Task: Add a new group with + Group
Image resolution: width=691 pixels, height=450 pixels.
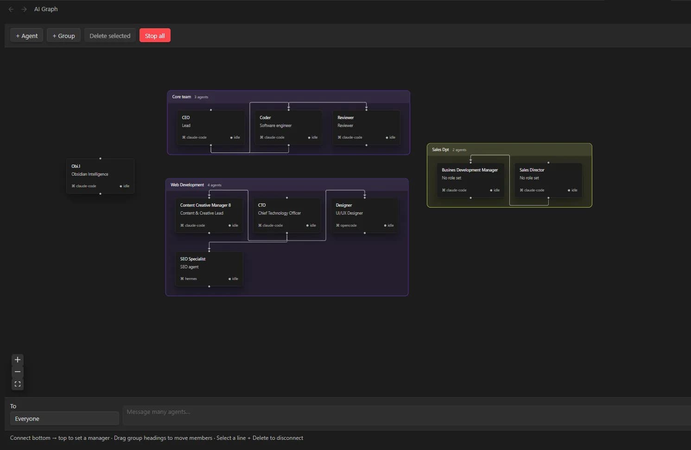Action: click(x=63, y=36)
